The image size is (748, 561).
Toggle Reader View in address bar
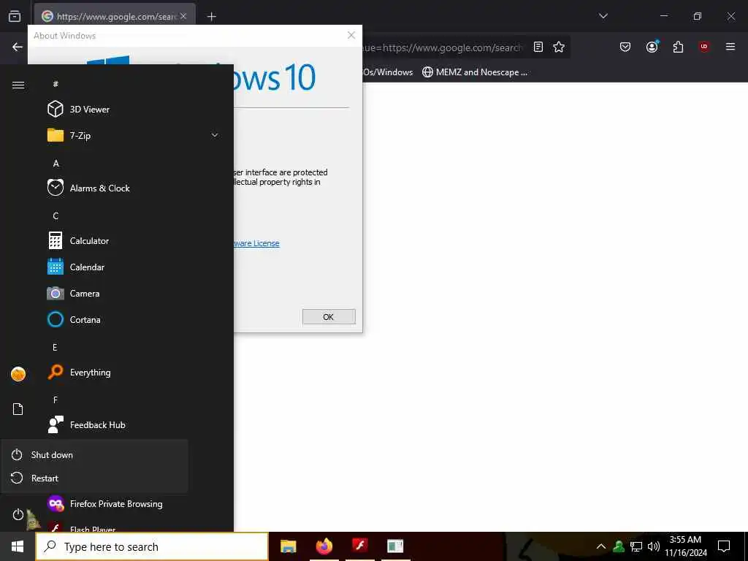coord(538,47)
